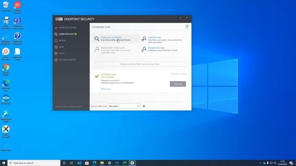Viewport: 296px width, 166px height.
Task: Open the Recycle Bin desktop icon
Action: click(x=6, y=6)
